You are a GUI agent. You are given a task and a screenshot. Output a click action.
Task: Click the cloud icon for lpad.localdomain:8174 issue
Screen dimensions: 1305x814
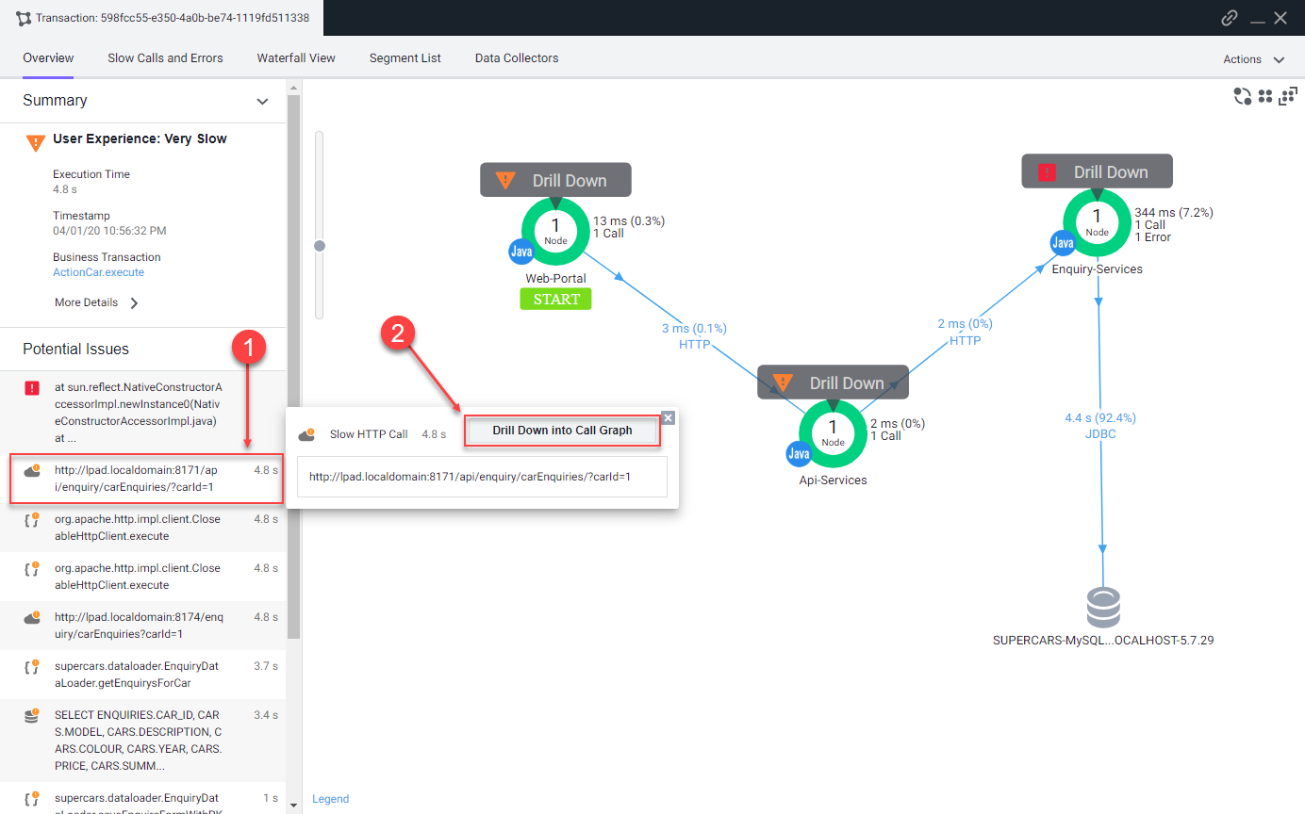[32, 618]
